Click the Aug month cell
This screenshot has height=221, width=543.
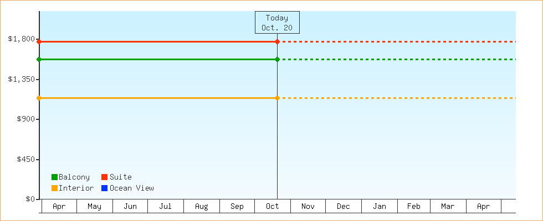point(202,207)
